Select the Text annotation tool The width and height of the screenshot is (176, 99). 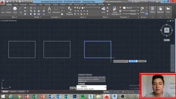[x=50, y=10]
